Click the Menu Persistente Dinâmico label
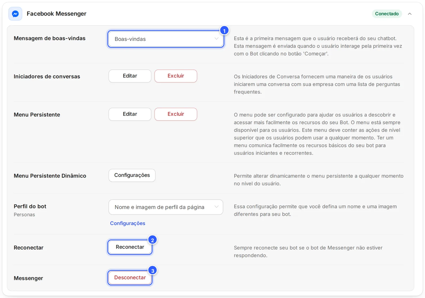The width and height of the screenshot is (425, 298). (50, 176)
